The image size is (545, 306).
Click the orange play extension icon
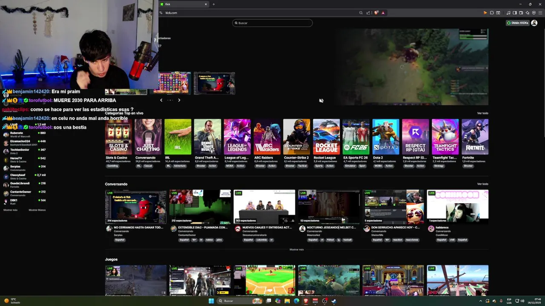(x=485, y=13)
